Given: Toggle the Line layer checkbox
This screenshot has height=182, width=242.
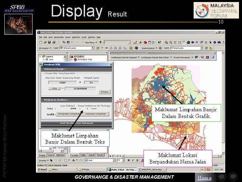Looking at the screenshot, I should click(47, 59).
